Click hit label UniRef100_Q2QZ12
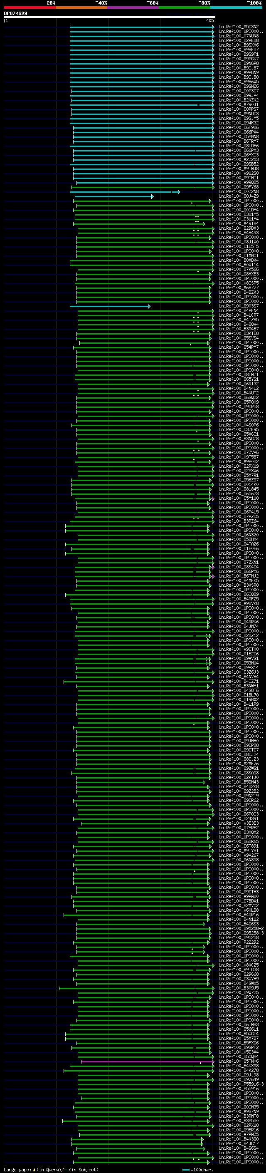The height and width of the screenshot is (1173, 266). tap(239, 636)
